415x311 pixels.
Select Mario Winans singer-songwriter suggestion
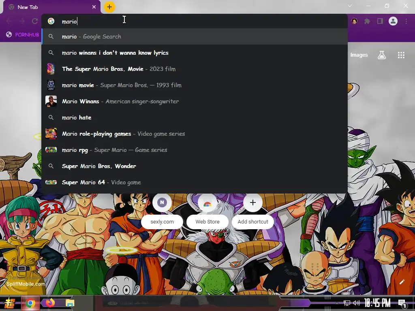point(195,101)
